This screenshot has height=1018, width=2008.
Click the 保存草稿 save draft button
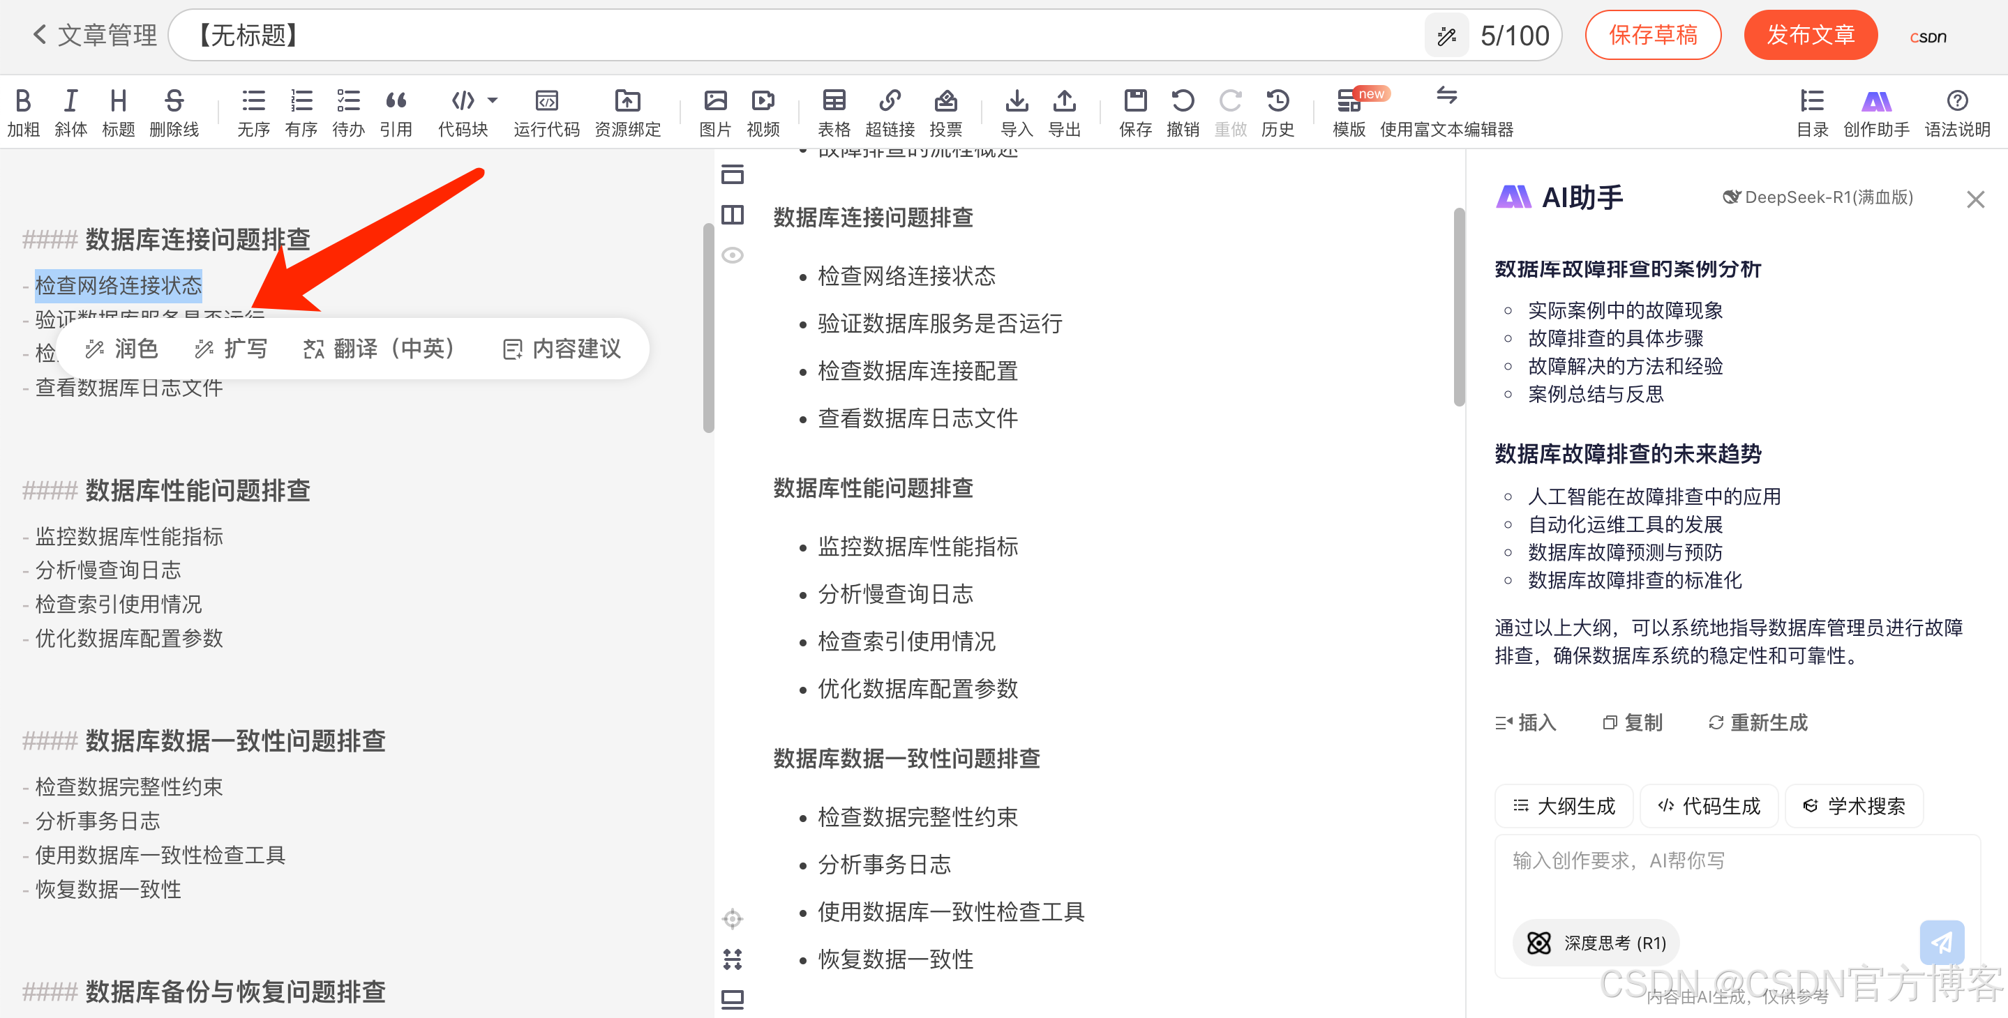click(1653, 36)
